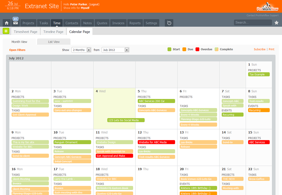Open Website Design project on 11th

[114, 142]
